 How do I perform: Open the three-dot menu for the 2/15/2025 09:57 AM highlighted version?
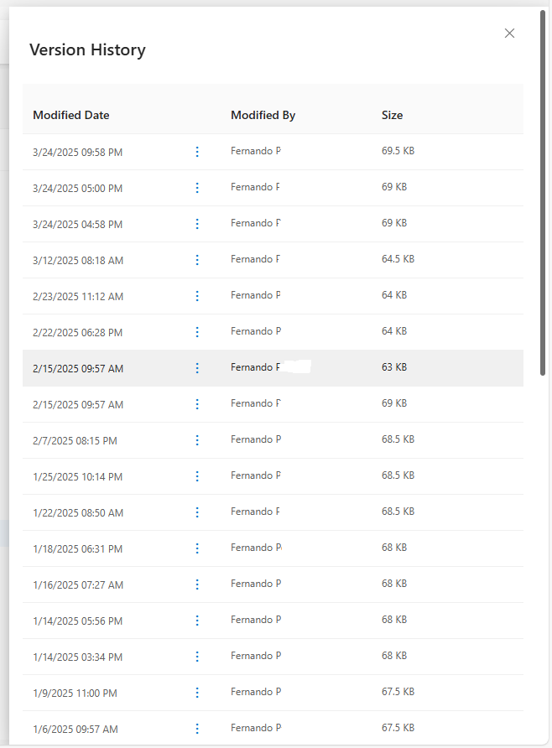197,368
